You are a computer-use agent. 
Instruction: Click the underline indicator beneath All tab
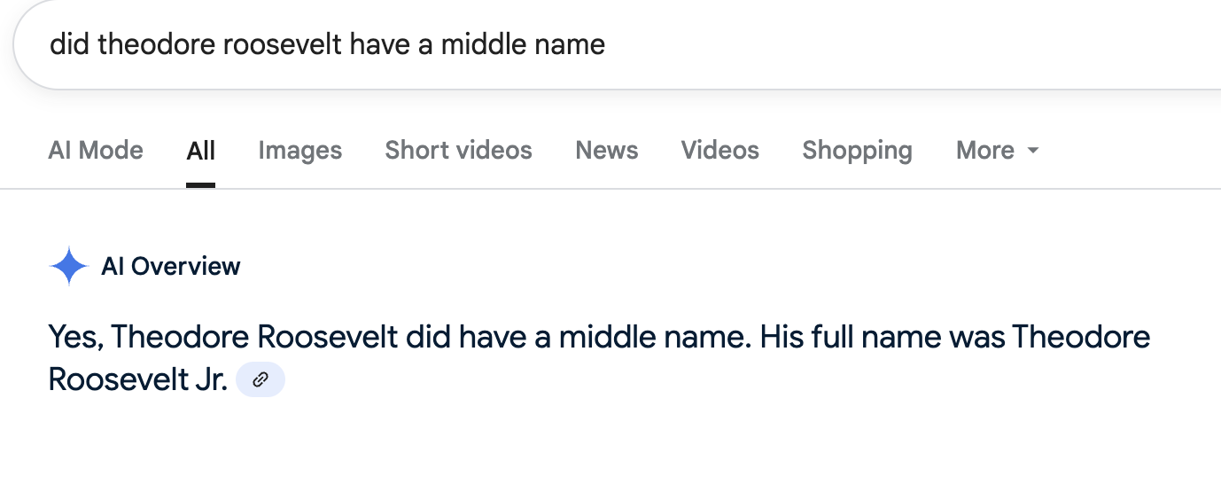click(x=201, y=185)
